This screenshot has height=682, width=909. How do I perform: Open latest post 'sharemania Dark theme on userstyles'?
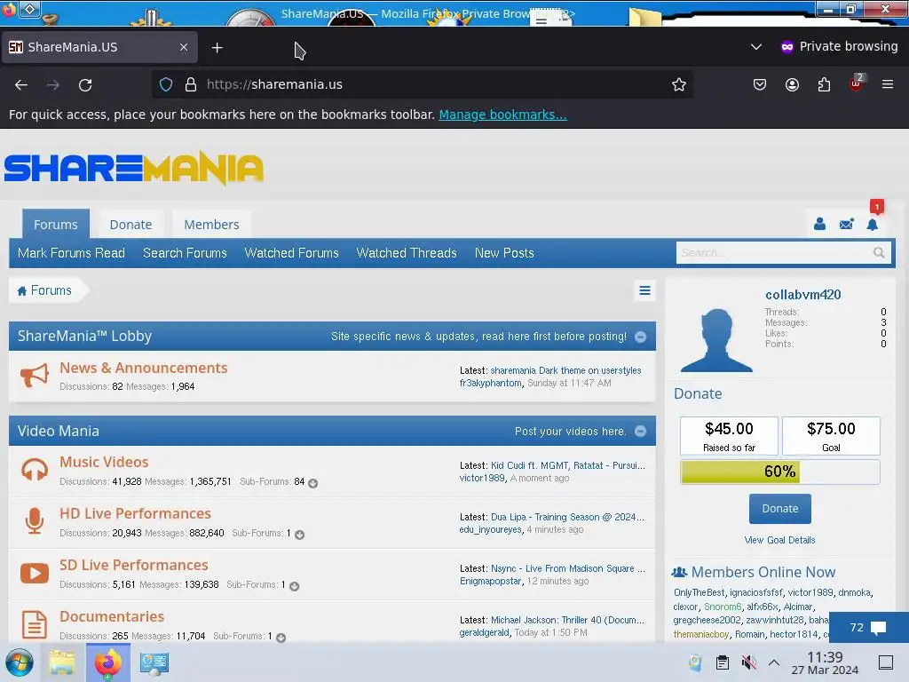tap(565, 370)
